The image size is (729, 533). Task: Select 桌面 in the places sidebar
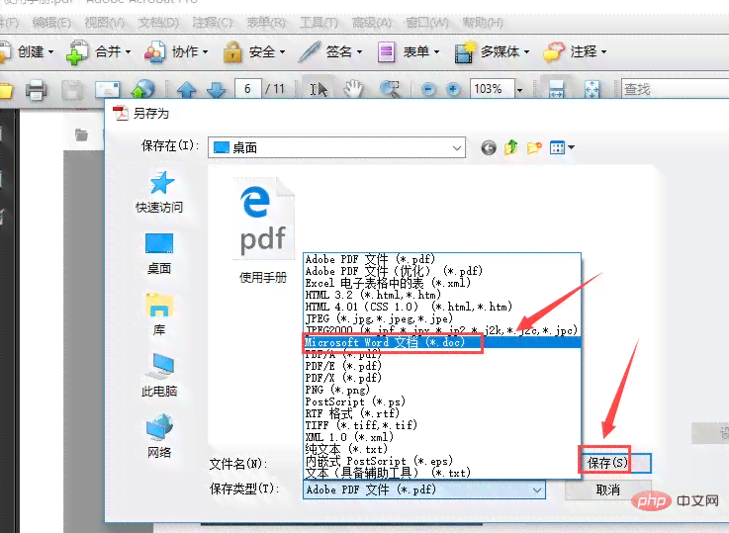pyautogui.click(x=159, y=253)
